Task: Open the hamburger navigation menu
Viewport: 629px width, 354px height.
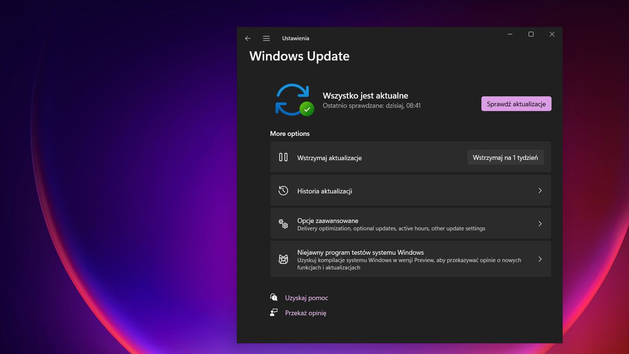Action: click(x=266, y=38)
